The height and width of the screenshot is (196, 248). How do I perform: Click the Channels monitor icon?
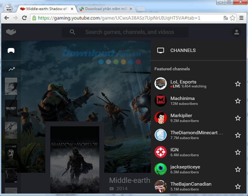[x=160, y=51]
